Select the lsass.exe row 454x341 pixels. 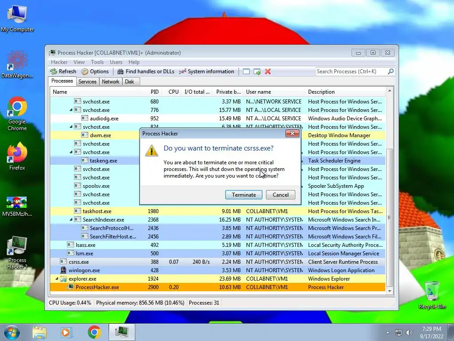(x=218, y=245)
